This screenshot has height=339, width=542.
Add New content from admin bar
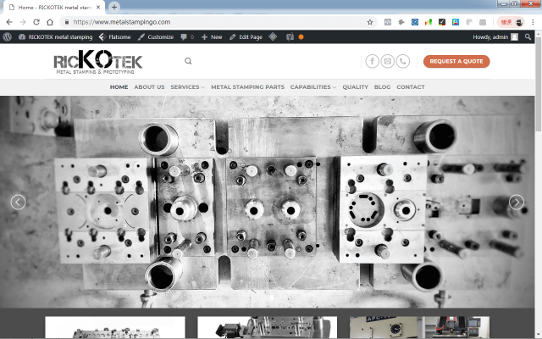click(x=212, y=37)
